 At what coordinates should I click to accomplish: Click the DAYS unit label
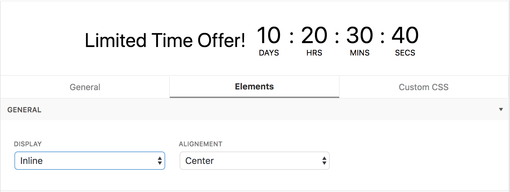pos(269,53)
